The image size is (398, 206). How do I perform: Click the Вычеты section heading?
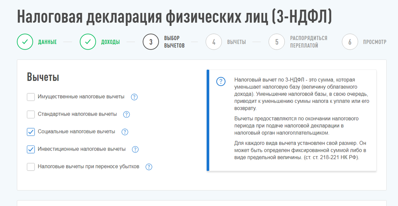pos(43,77)
